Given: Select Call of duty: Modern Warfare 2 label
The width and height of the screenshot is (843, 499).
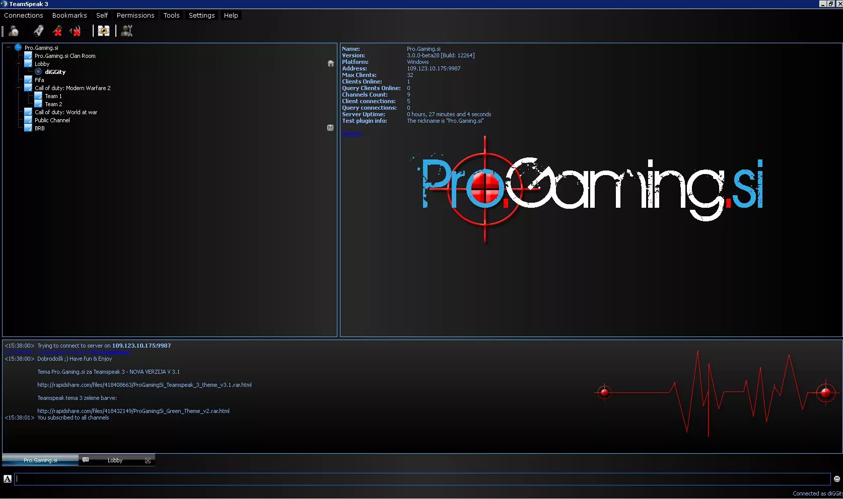Looking at the screenshot, I should (73, 88).
